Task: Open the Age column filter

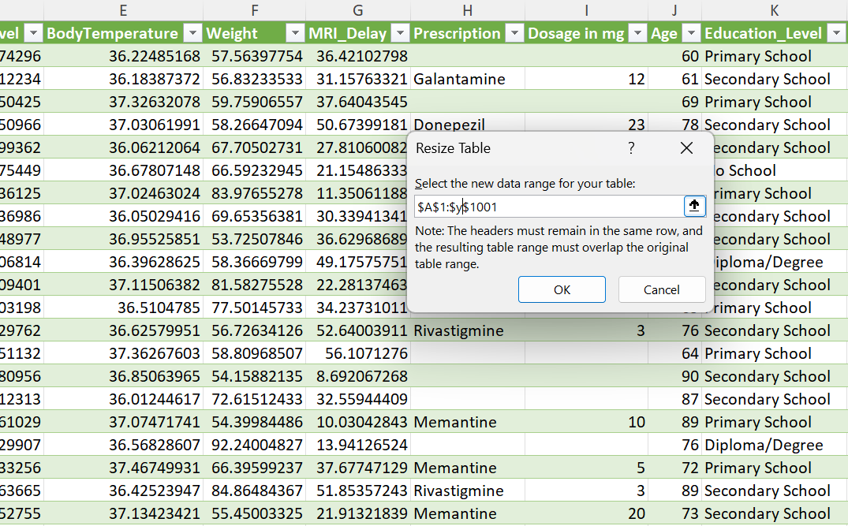Action: (x=691, y=33)
